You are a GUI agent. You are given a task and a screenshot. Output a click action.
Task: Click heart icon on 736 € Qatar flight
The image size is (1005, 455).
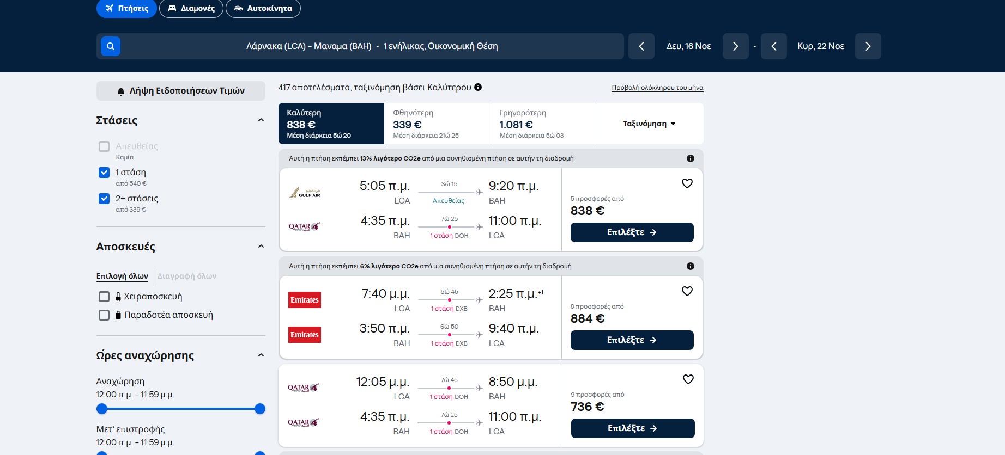point(688,379)
